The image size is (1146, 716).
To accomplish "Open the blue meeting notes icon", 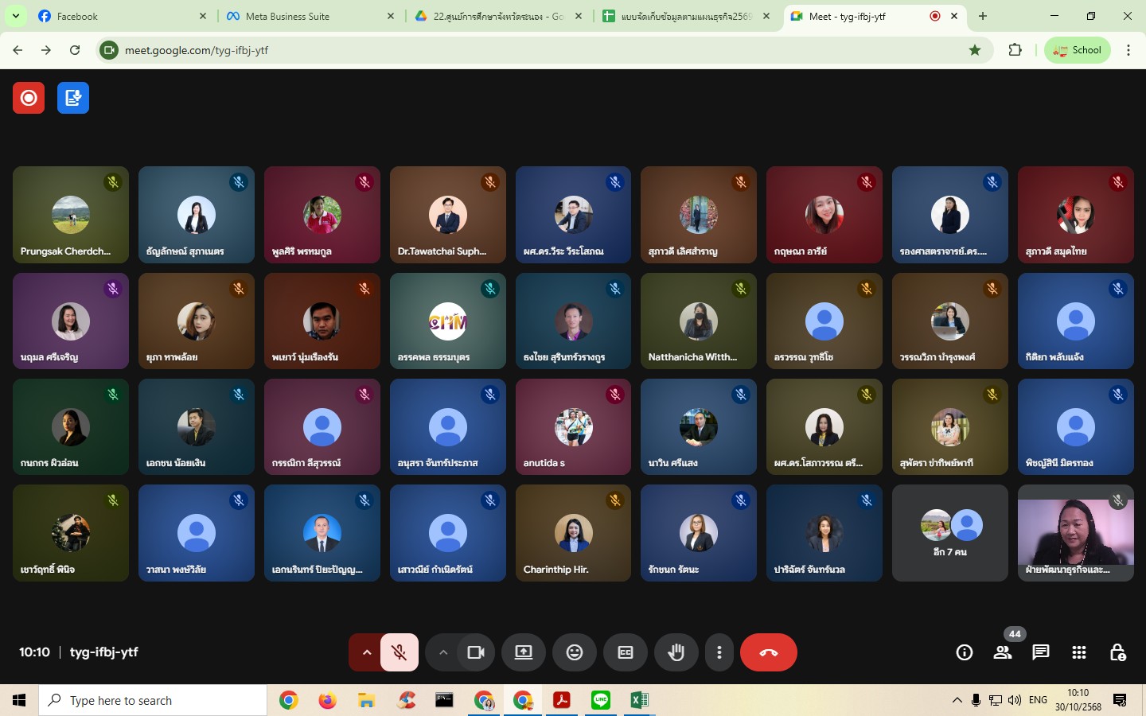I will 73,98.
